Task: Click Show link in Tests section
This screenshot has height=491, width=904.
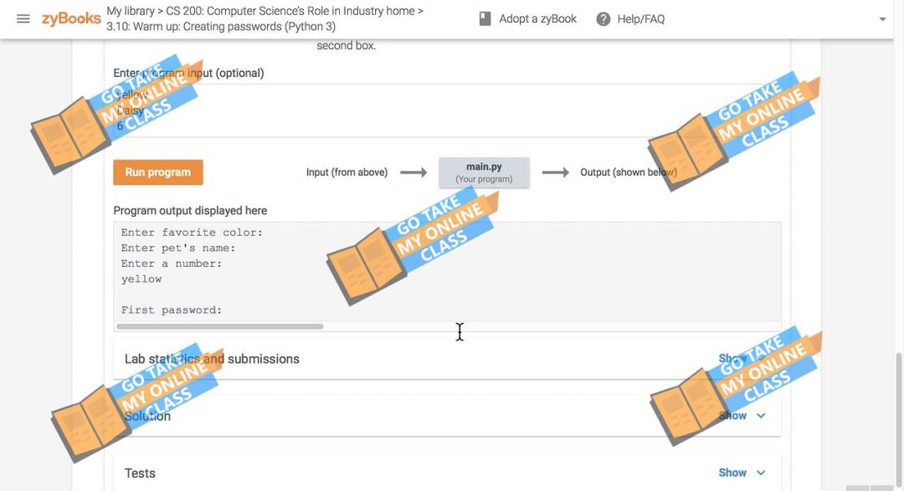Action: point(732,473)
